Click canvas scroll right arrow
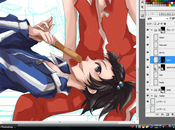 point(134,122)
